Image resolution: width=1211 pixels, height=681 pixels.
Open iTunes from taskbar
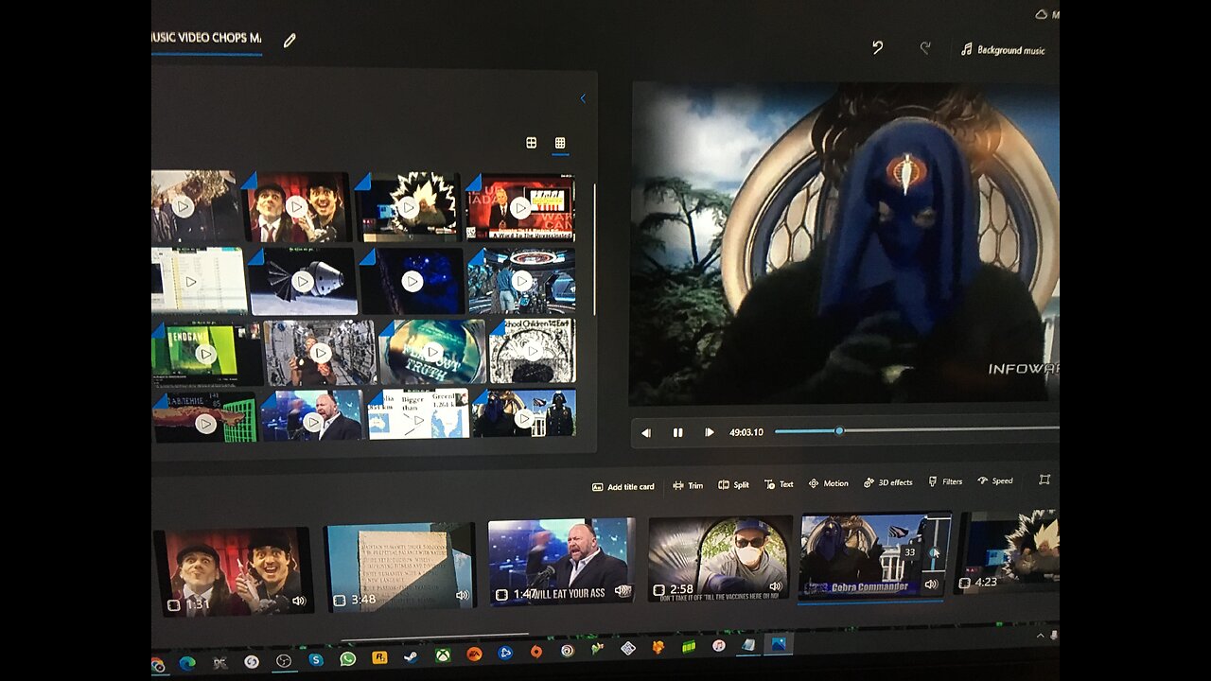click(718, 646)
